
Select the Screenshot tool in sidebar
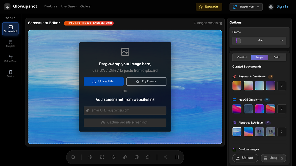[x=10, y=29]
